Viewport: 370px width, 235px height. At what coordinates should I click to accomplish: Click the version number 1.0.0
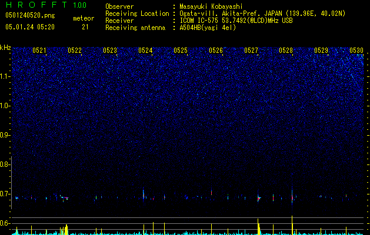[x=80, y=5]
